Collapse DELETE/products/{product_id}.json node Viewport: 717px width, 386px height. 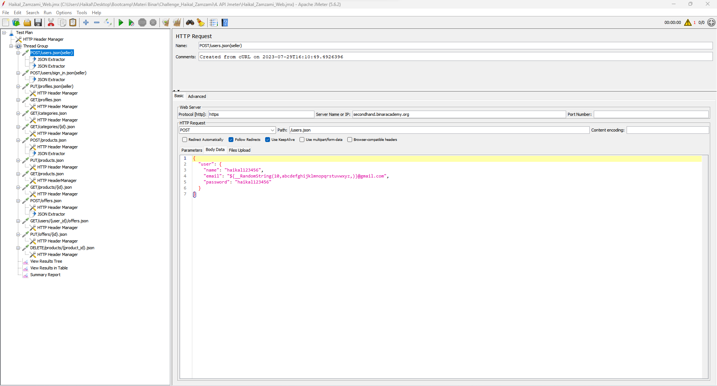click(18, 248)
